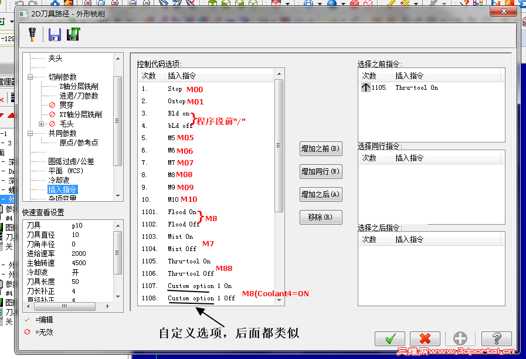Select row 1105 Thru-tool On in options list
Viewport: 526px width, 359px height.
pyautogui.click(x=206, y=261)
